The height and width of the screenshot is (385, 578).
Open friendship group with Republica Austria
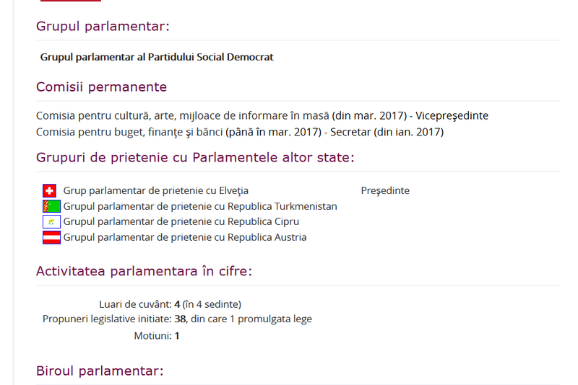[x=185, y=237]
